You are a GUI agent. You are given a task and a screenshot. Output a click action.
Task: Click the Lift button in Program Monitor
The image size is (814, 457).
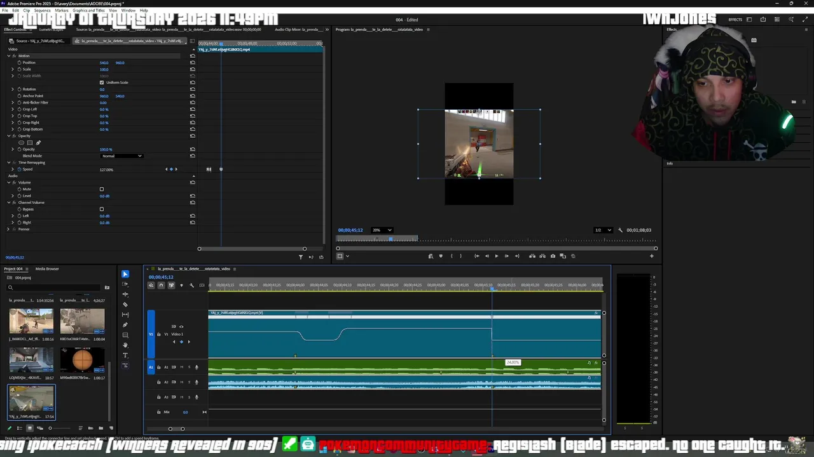pos(532,256)
